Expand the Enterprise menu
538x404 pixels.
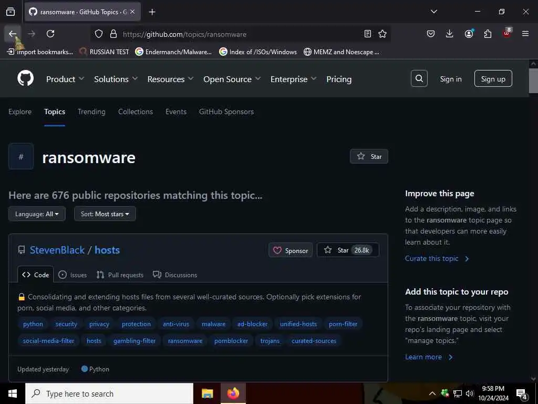293,79
